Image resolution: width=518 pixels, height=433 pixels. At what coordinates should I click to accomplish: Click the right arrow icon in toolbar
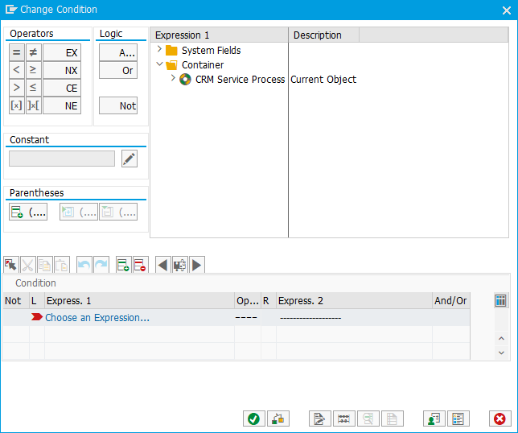pos(196,265)
